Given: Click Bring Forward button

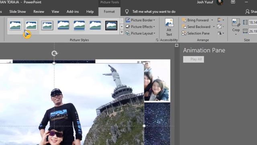Looking at the screenshot, I should (x=195, y=20).
